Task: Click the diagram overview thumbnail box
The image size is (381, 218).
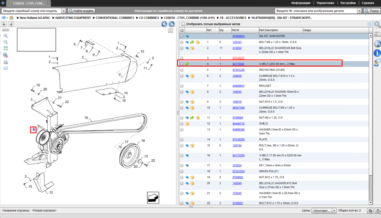Action: click(x=37, y=40)
